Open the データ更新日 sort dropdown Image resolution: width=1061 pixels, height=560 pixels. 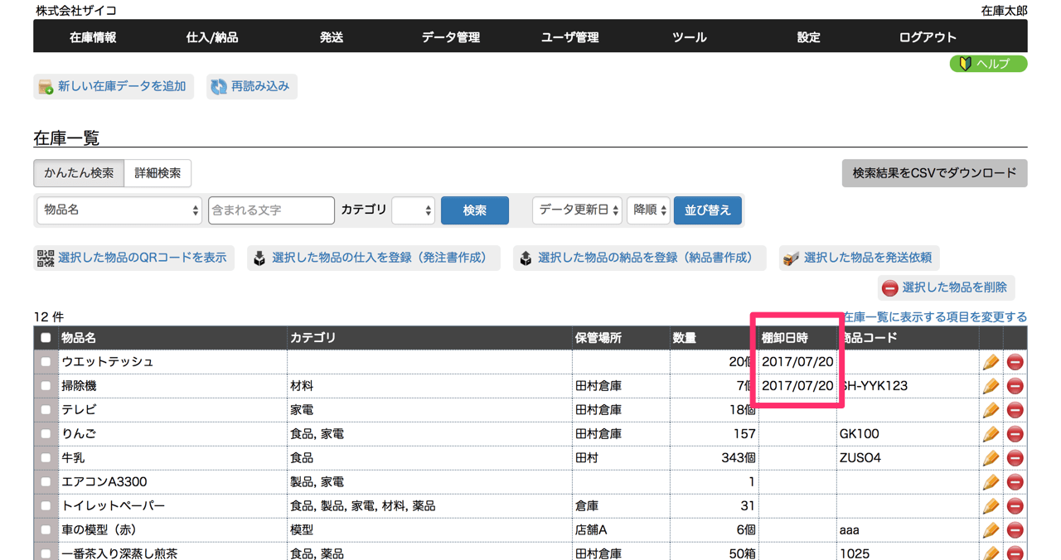pyautogui.click(x=577, y=210)
